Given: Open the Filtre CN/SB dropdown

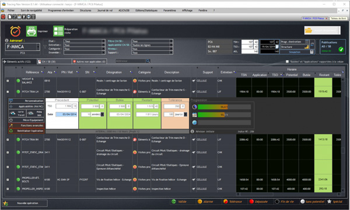Looking at the screenshot, I should [x=171, y=41].
